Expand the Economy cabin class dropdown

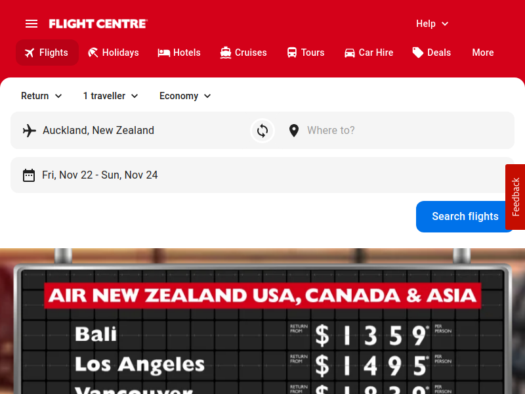(x=185, y=96)
